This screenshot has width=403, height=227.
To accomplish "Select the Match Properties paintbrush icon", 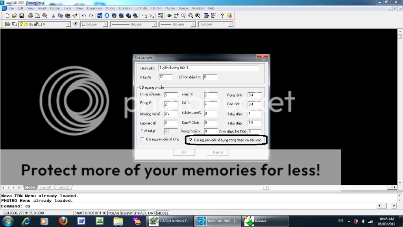I will coord(75,16).
